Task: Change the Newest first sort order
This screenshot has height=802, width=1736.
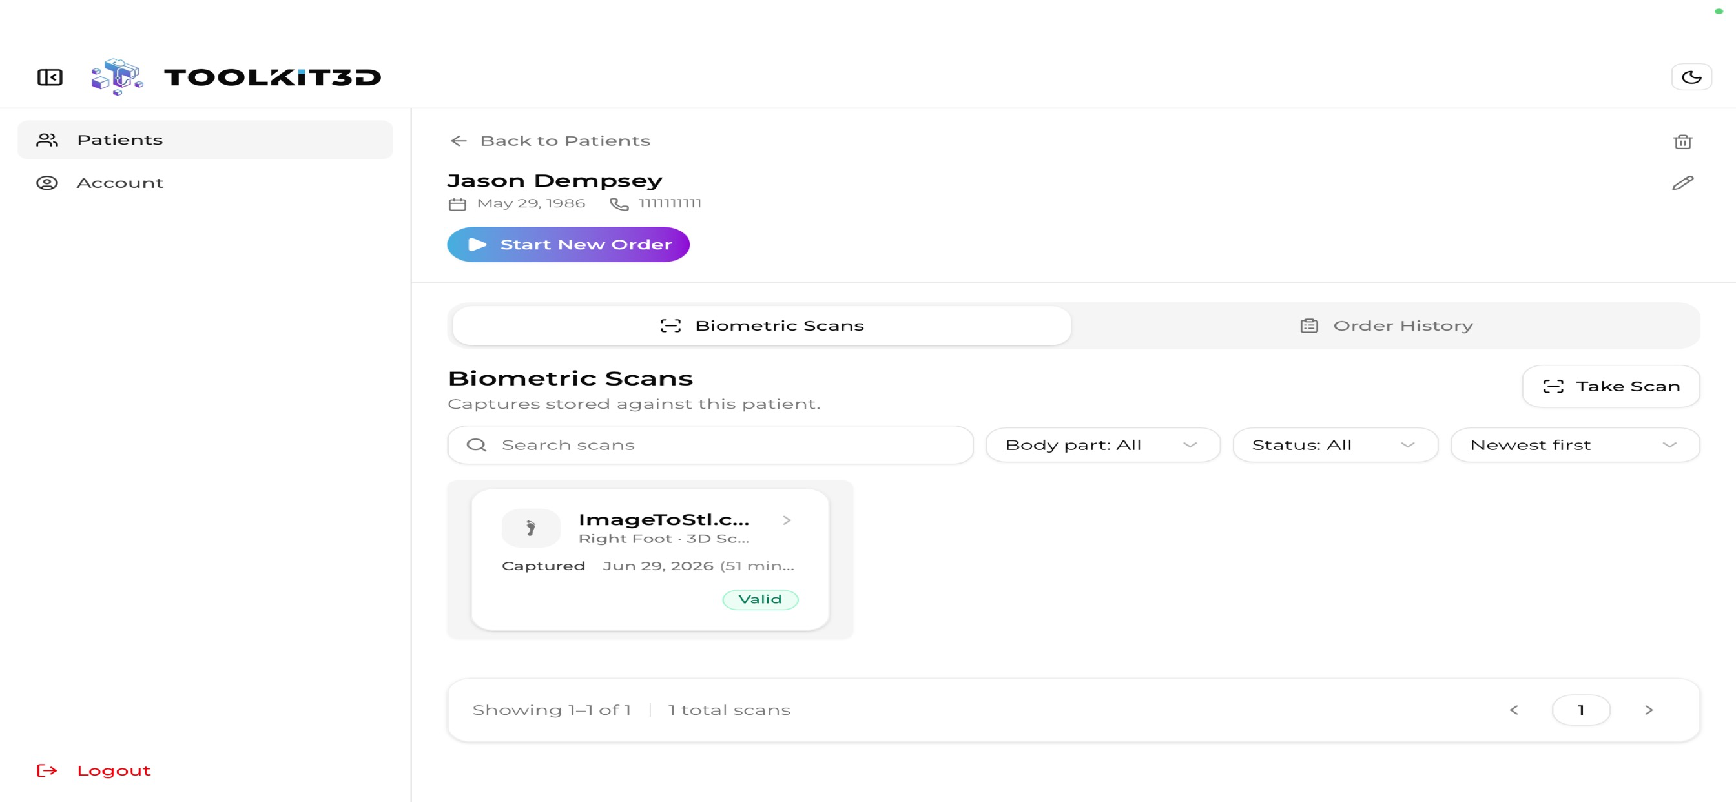Action: (x=1575, y=445)
